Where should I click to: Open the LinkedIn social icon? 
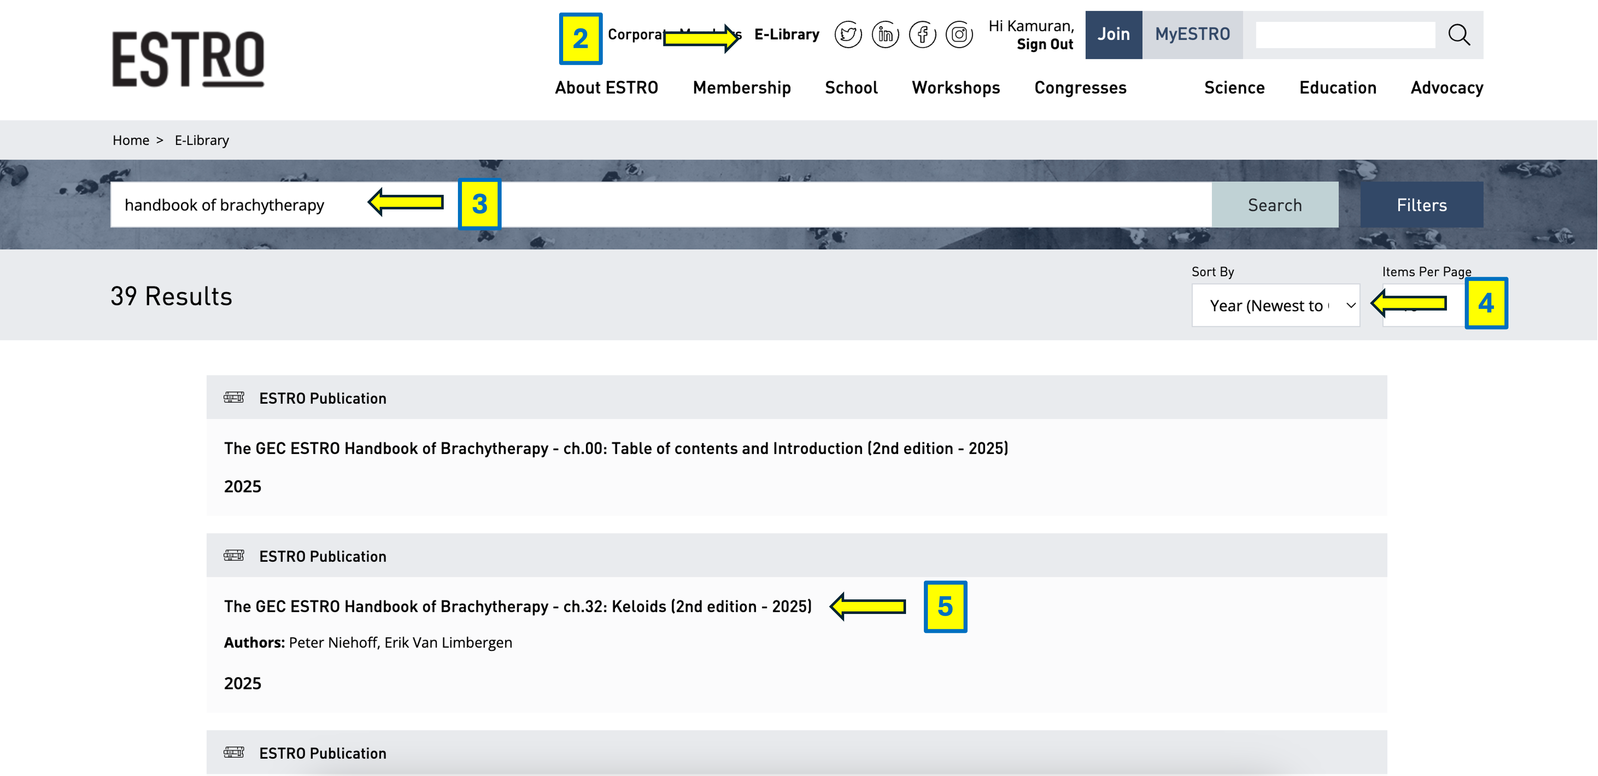(x=885, y=35)
